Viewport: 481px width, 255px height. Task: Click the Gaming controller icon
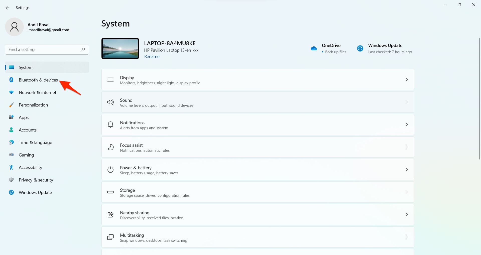coord(11,155)
